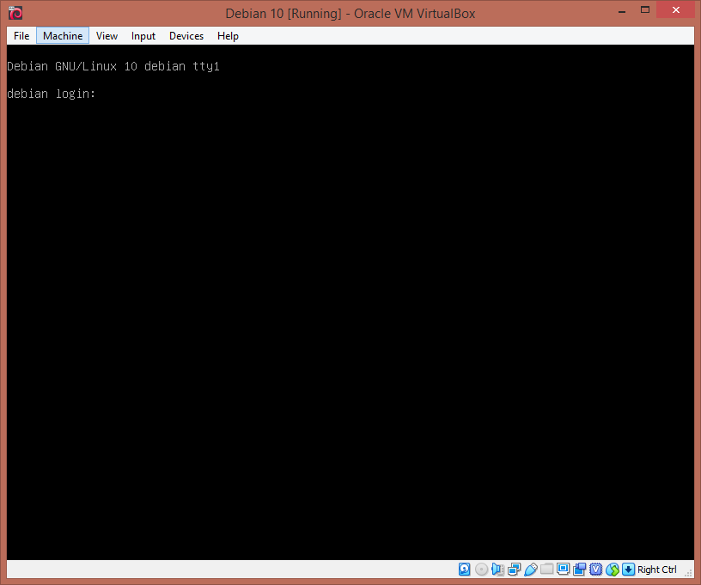
Task: Click the audio status icon
Action: 497,569
